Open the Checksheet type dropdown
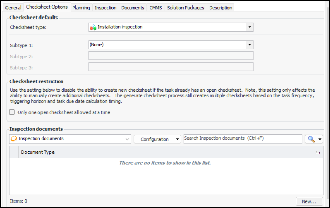The width and height of the screenshot is (330, 208). tap(249, 27)
